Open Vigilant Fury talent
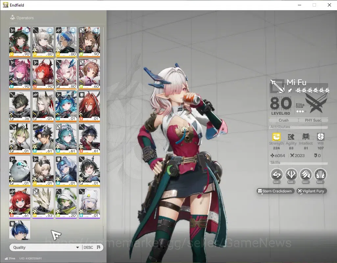Viewport: 337px width, 263px height. click(x=312, y=191)
